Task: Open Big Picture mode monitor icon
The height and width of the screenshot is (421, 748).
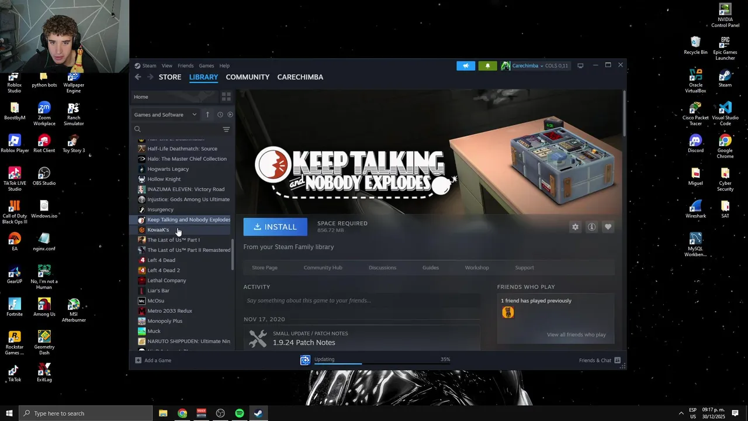Action: pyautogui.click(x=580, y=65)
